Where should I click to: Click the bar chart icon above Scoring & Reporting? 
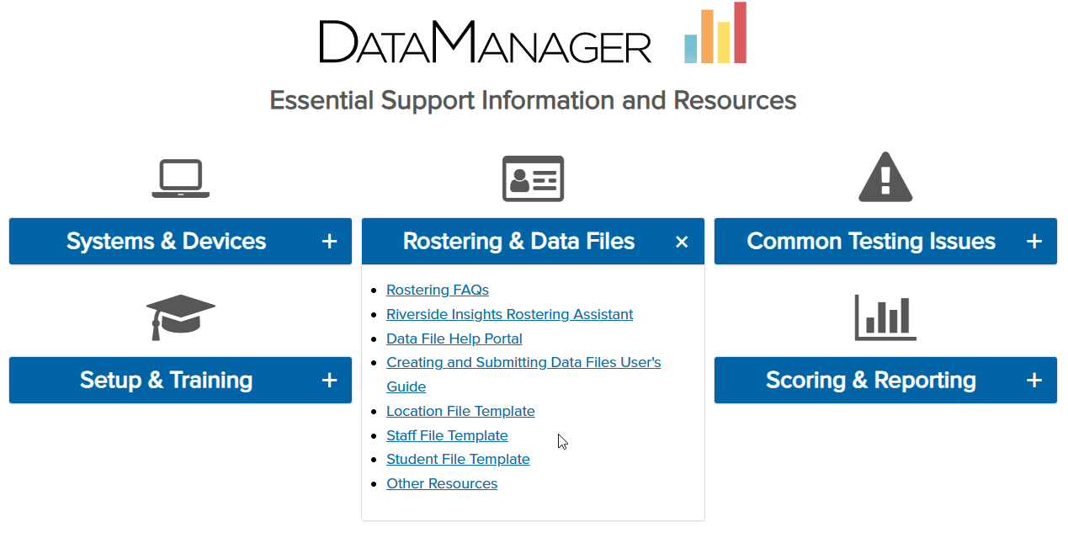coord(885,317)
